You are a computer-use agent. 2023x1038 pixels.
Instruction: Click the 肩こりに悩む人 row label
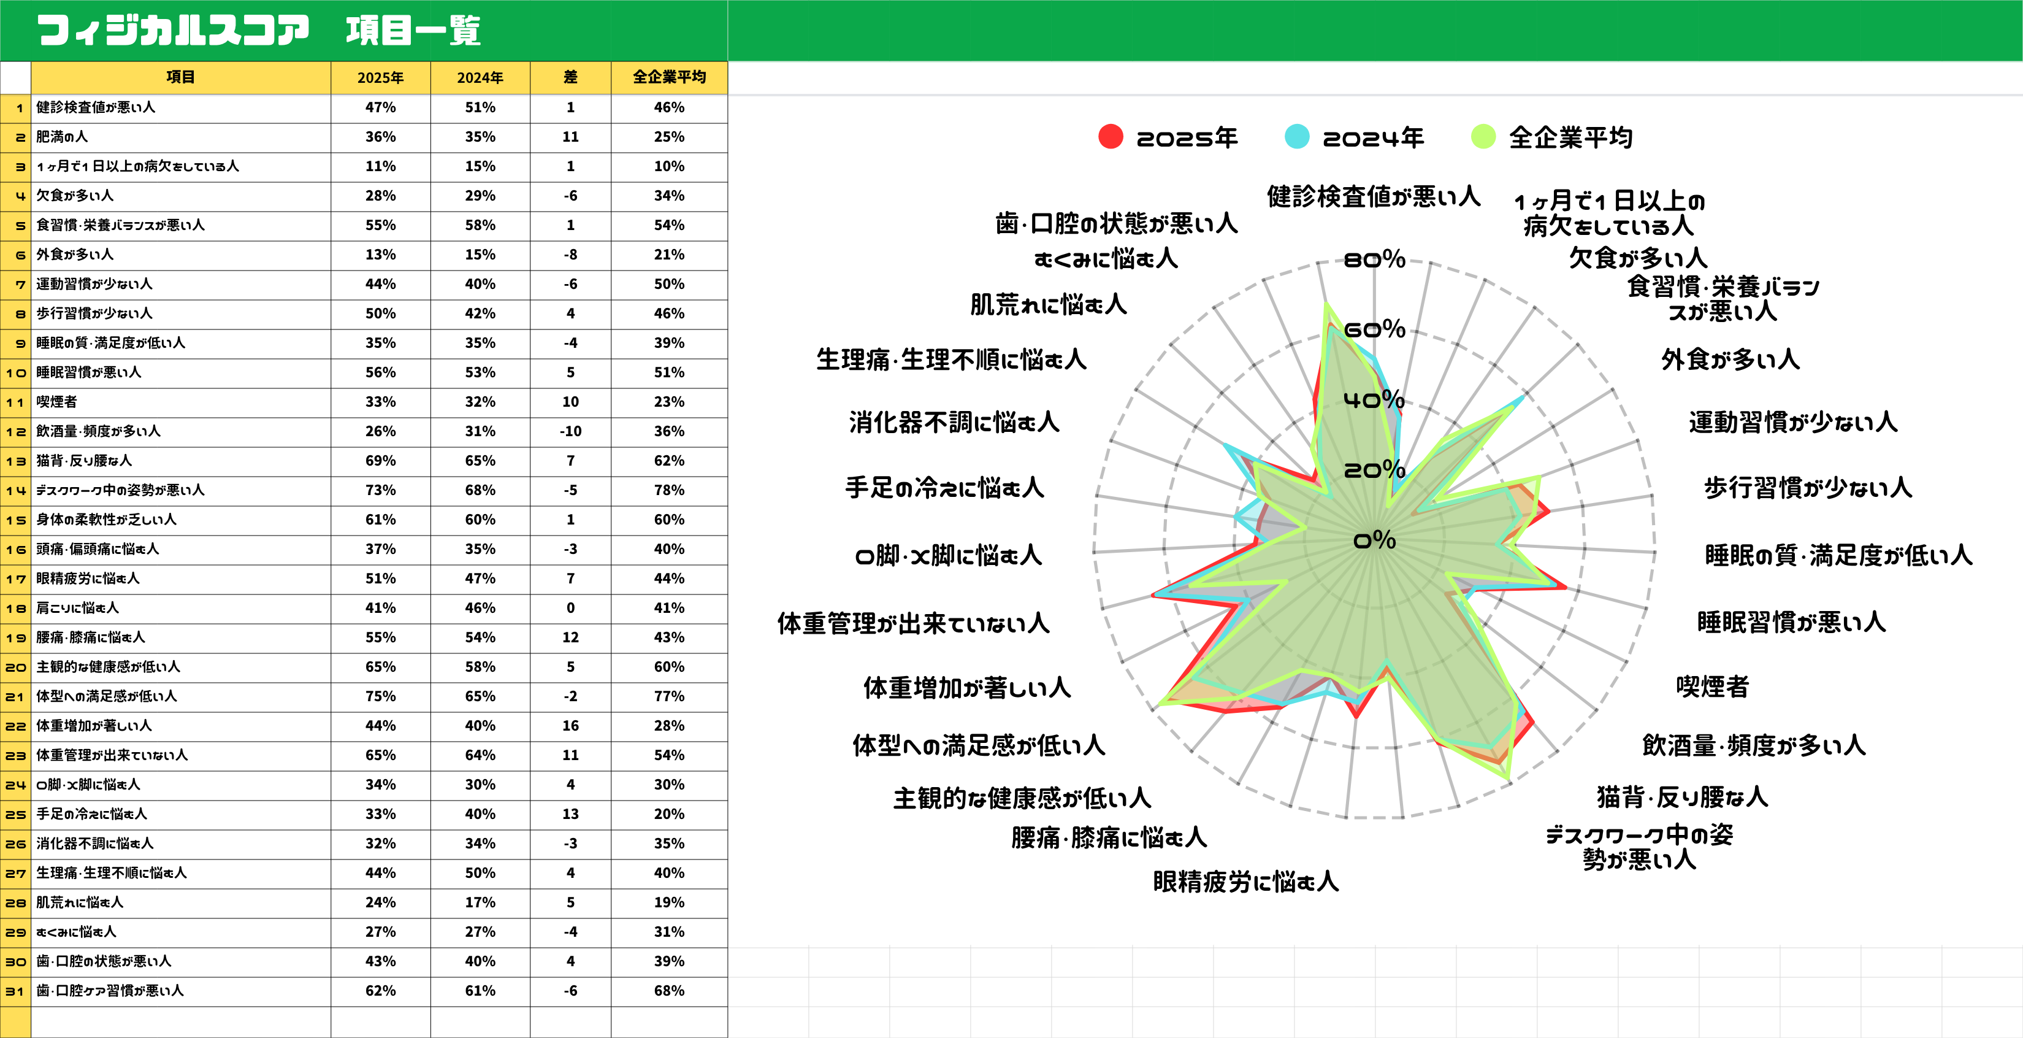click(78, 608)
